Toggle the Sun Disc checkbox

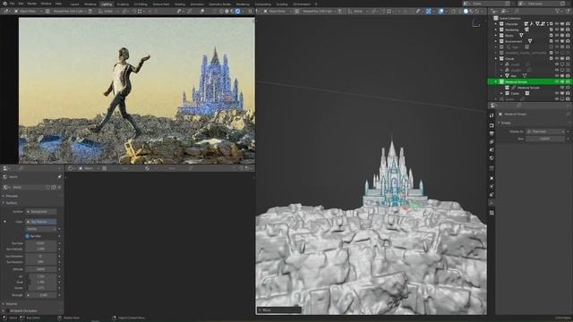click(x=28, y=236)
